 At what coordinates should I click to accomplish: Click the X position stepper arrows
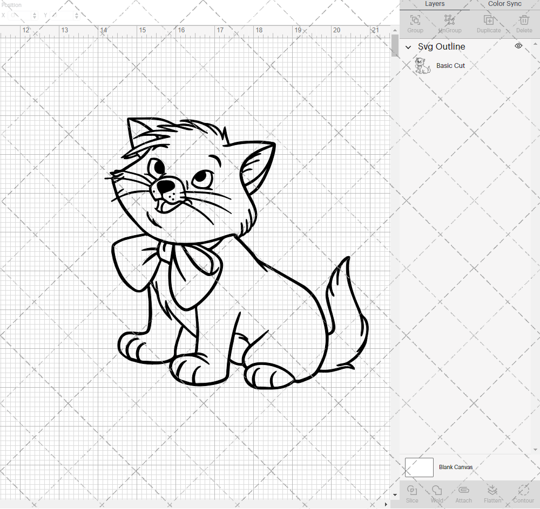click(x=35, y=16)
